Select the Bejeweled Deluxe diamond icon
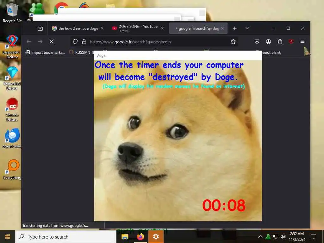 tap(12, 78)
